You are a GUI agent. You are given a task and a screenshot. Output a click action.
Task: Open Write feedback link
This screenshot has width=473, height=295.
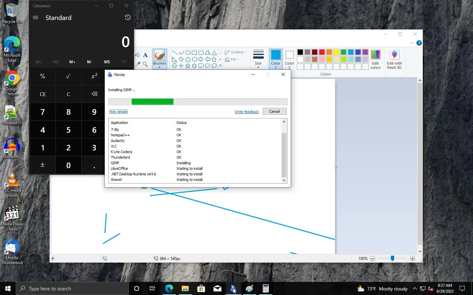click(x=247, y=112)
